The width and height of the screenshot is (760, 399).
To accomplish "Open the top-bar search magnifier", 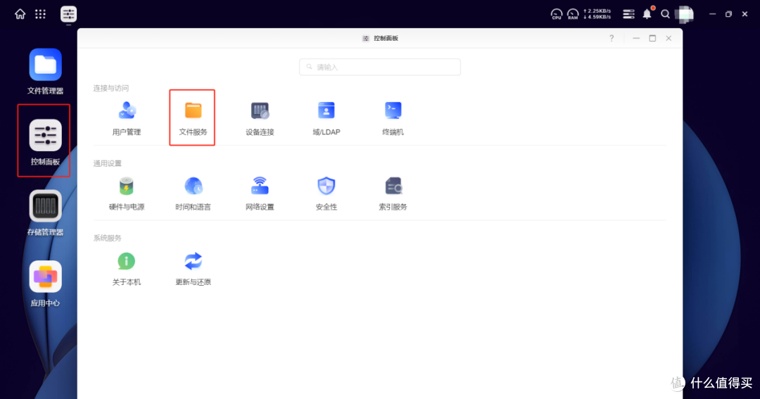I will point(666,14).
